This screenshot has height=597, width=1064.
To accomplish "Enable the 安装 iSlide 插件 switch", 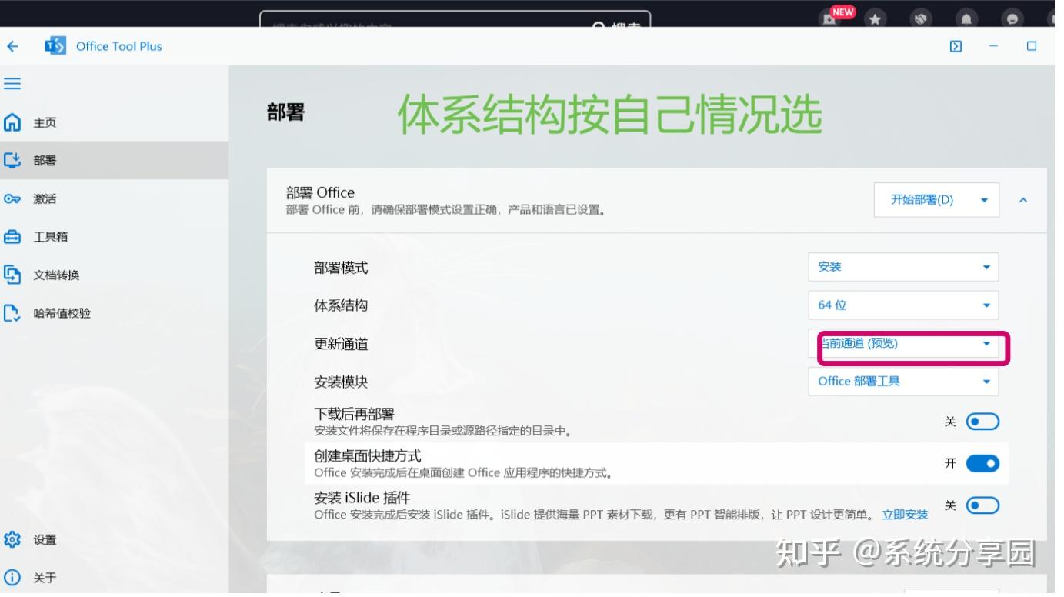I will (x=982, y=505).
